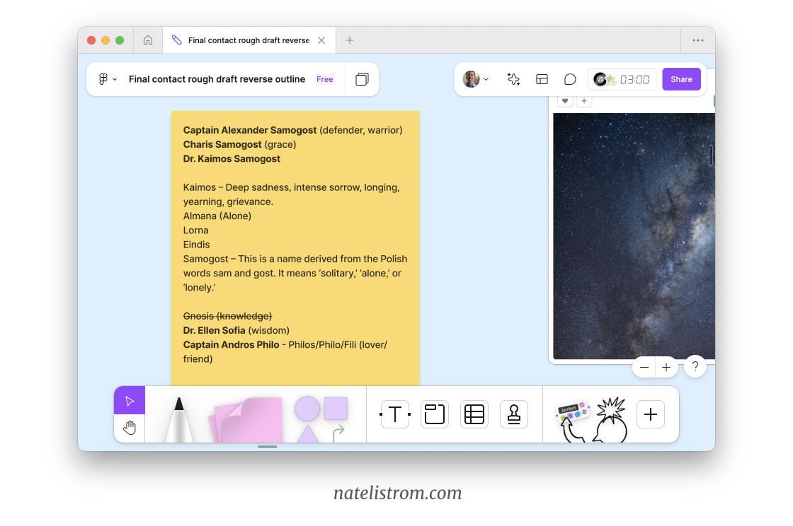The height and width of the screenshot is (526, 793).
Task: Click the word Lorna
Action: [195, 230]
